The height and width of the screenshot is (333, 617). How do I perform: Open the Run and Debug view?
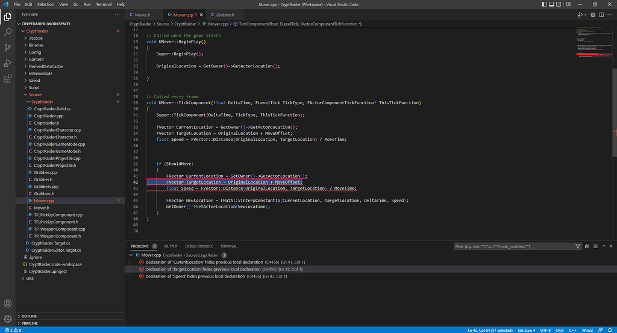[8, 63]
